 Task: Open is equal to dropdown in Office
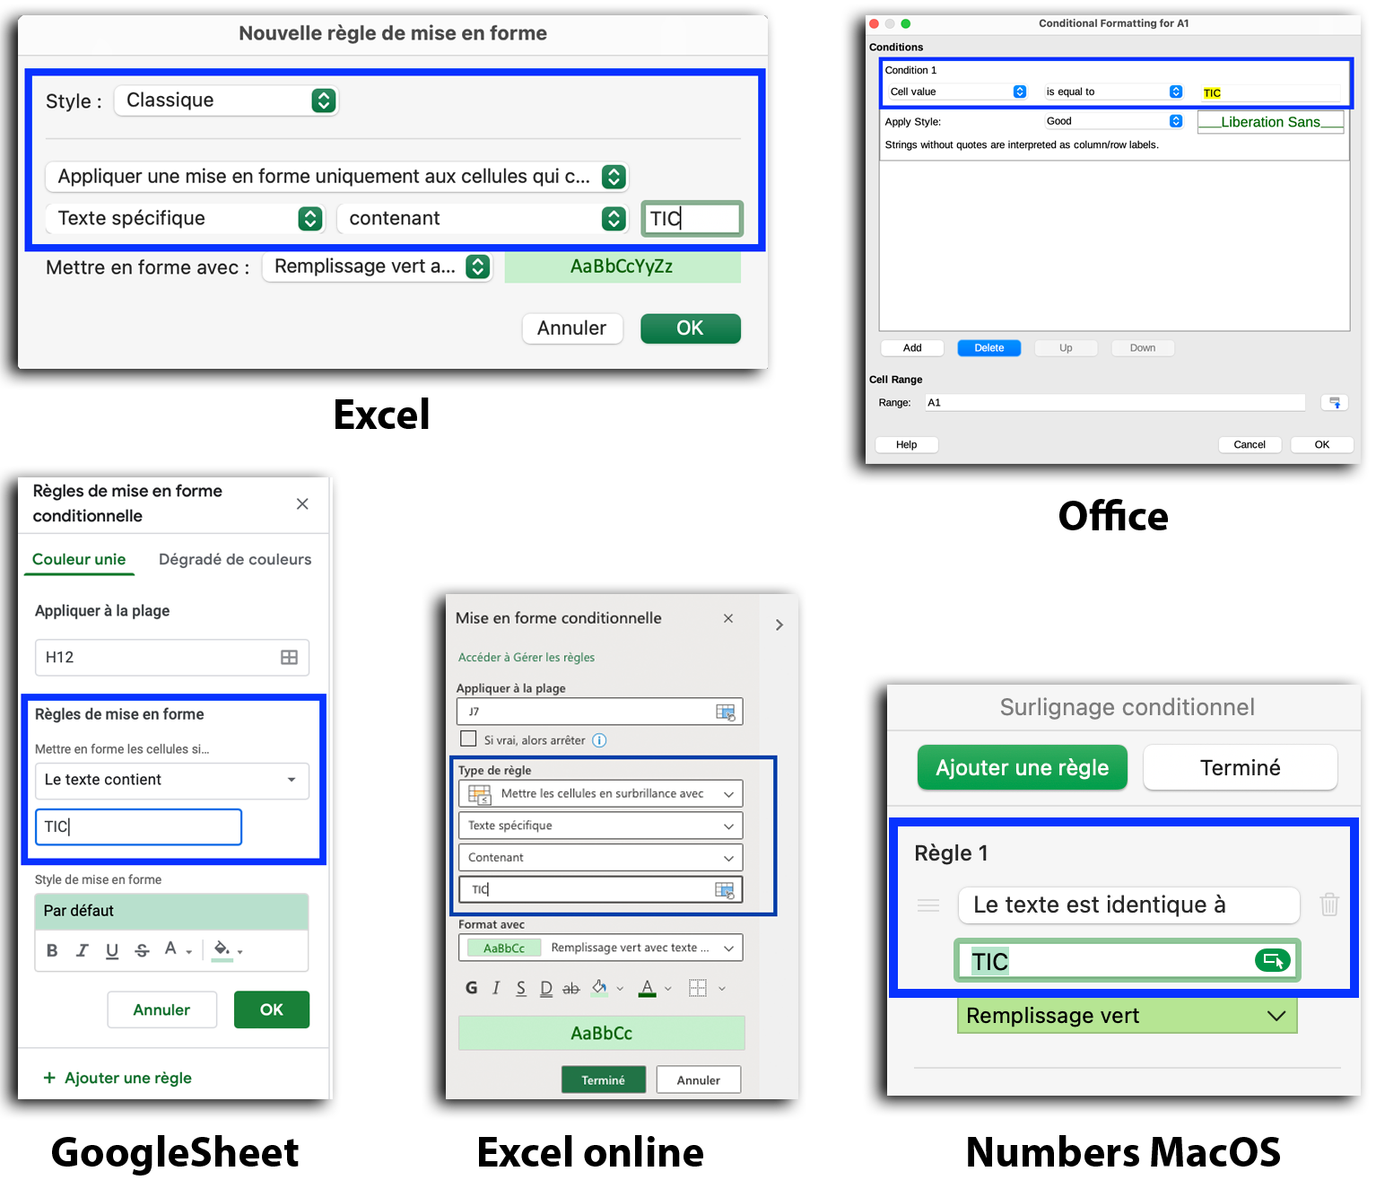(x=1112, y=92)
